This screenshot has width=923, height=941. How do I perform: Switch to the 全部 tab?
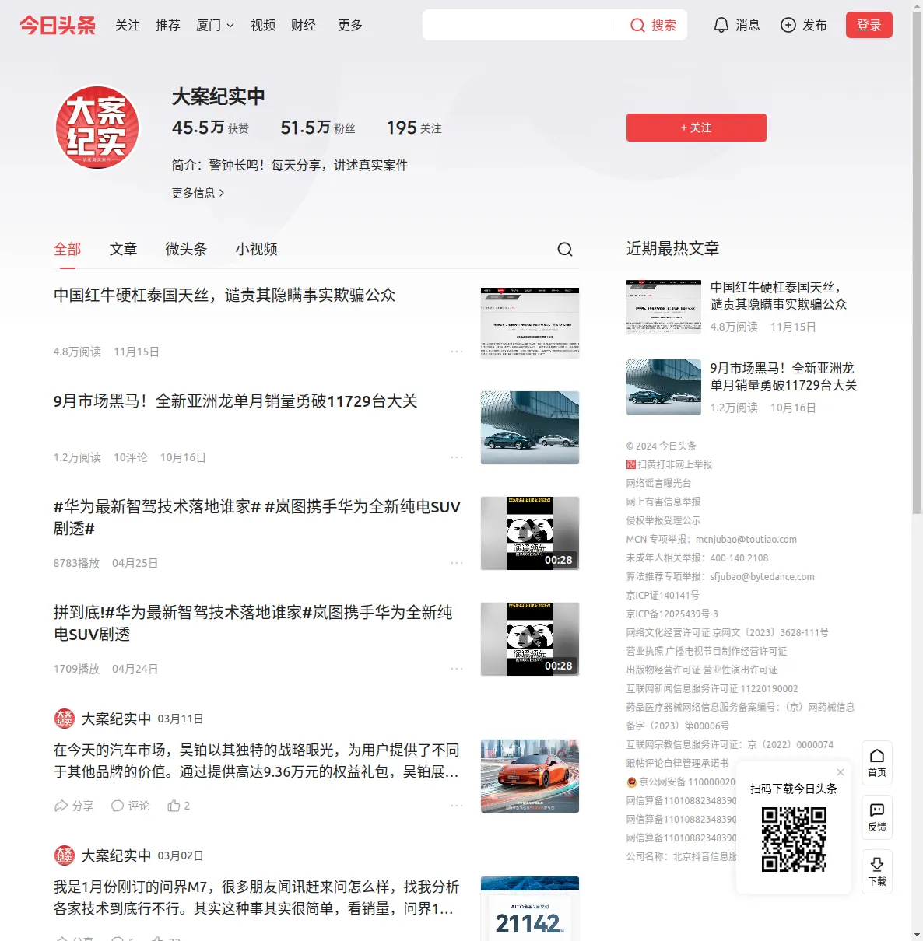[68, 249]
